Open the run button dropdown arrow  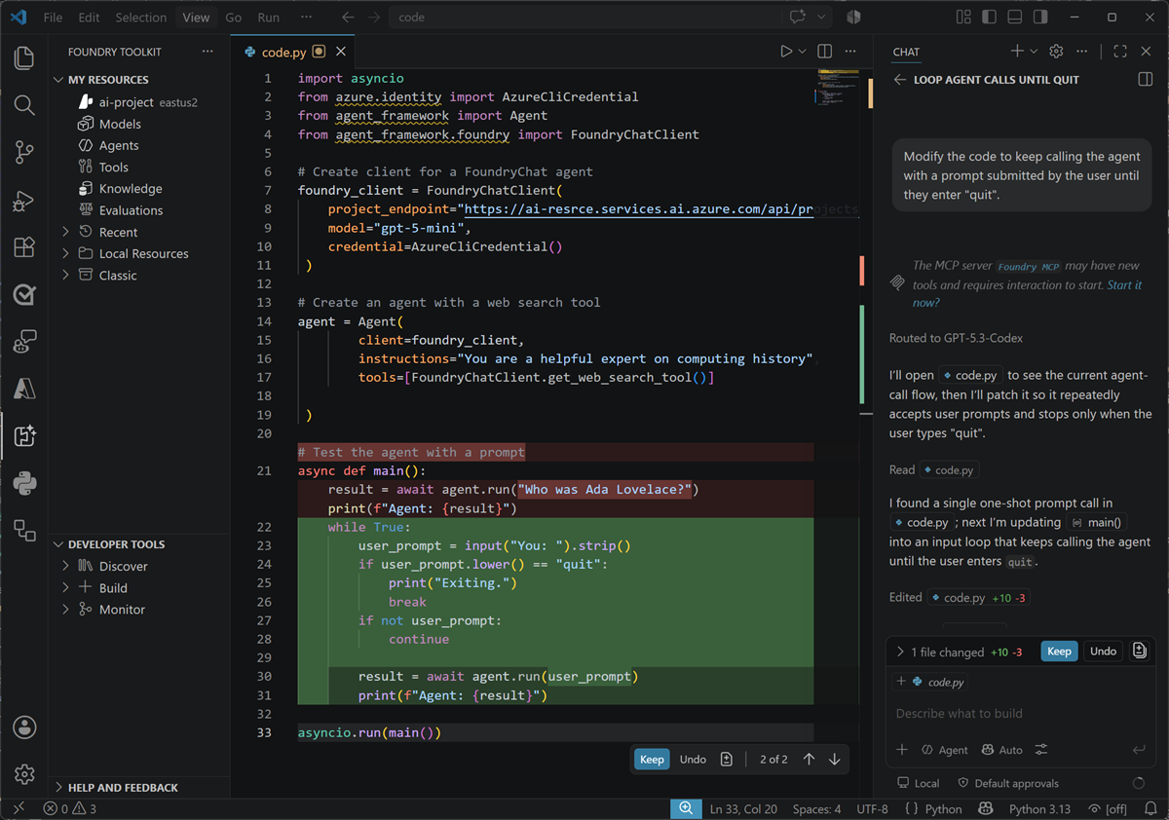(x=803, y=52)
